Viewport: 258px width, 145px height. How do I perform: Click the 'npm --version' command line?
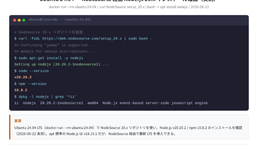[x=31, y=84]
